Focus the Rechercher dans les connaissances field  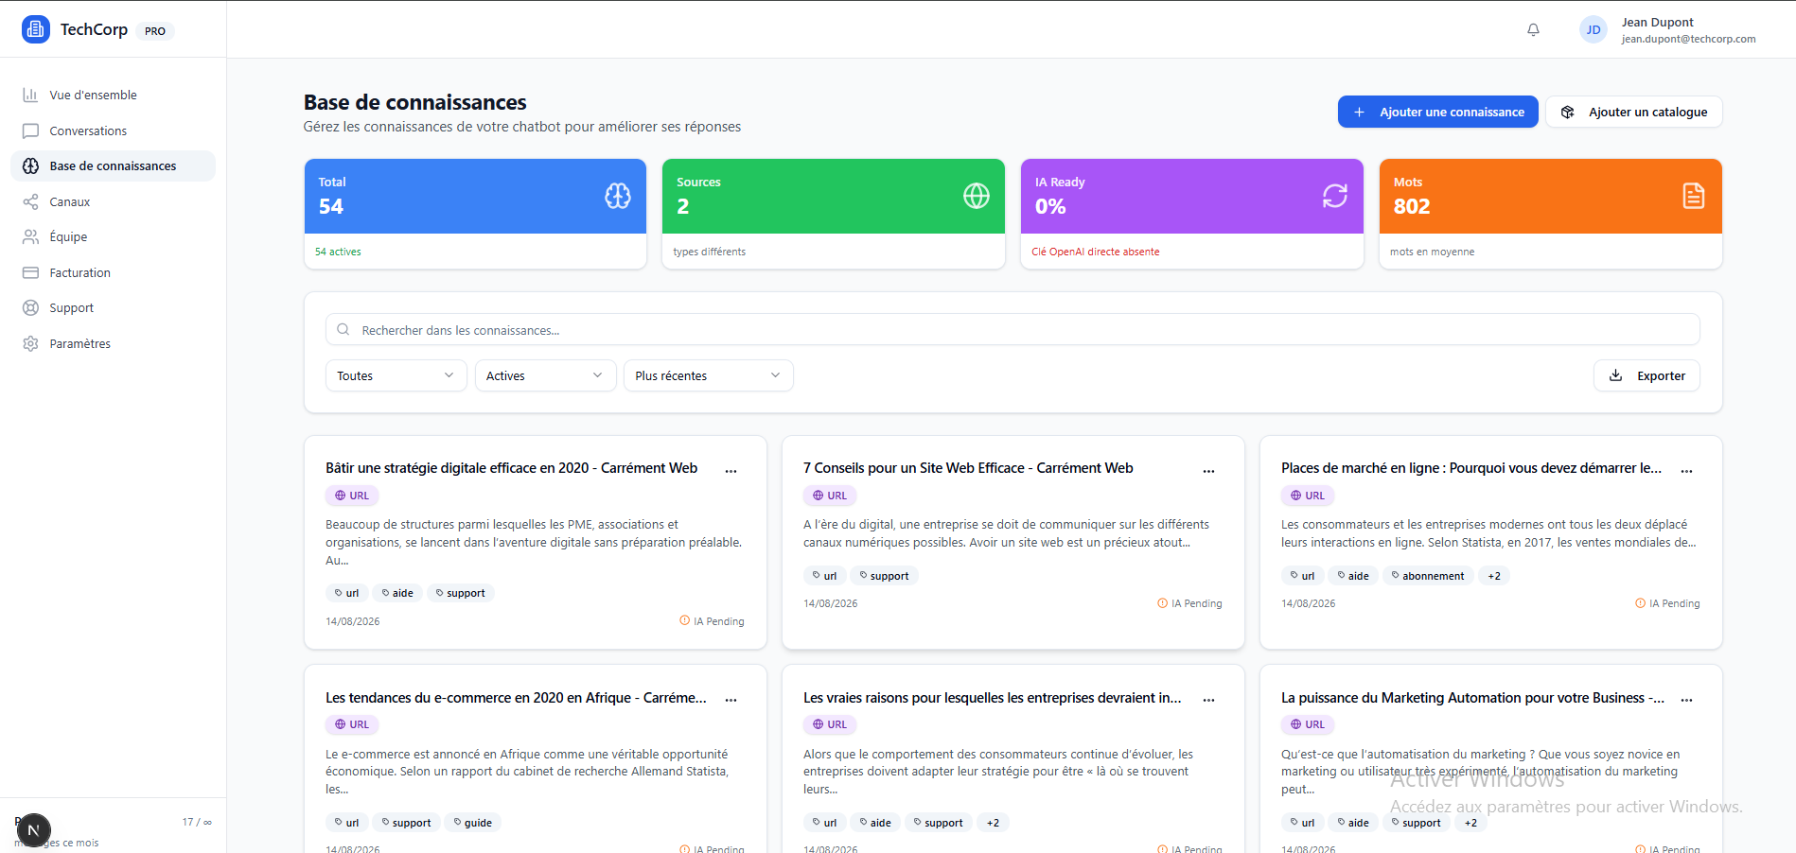tap(1012, 329)
